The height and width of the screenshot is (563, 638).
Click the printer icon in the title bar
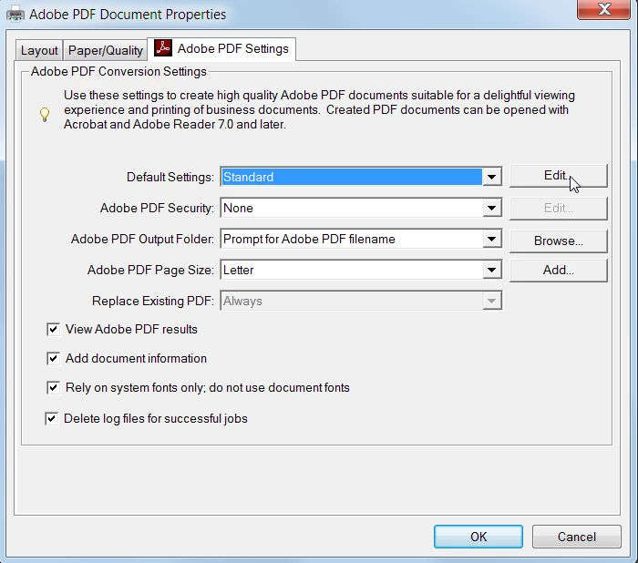(x=15, y=15)
